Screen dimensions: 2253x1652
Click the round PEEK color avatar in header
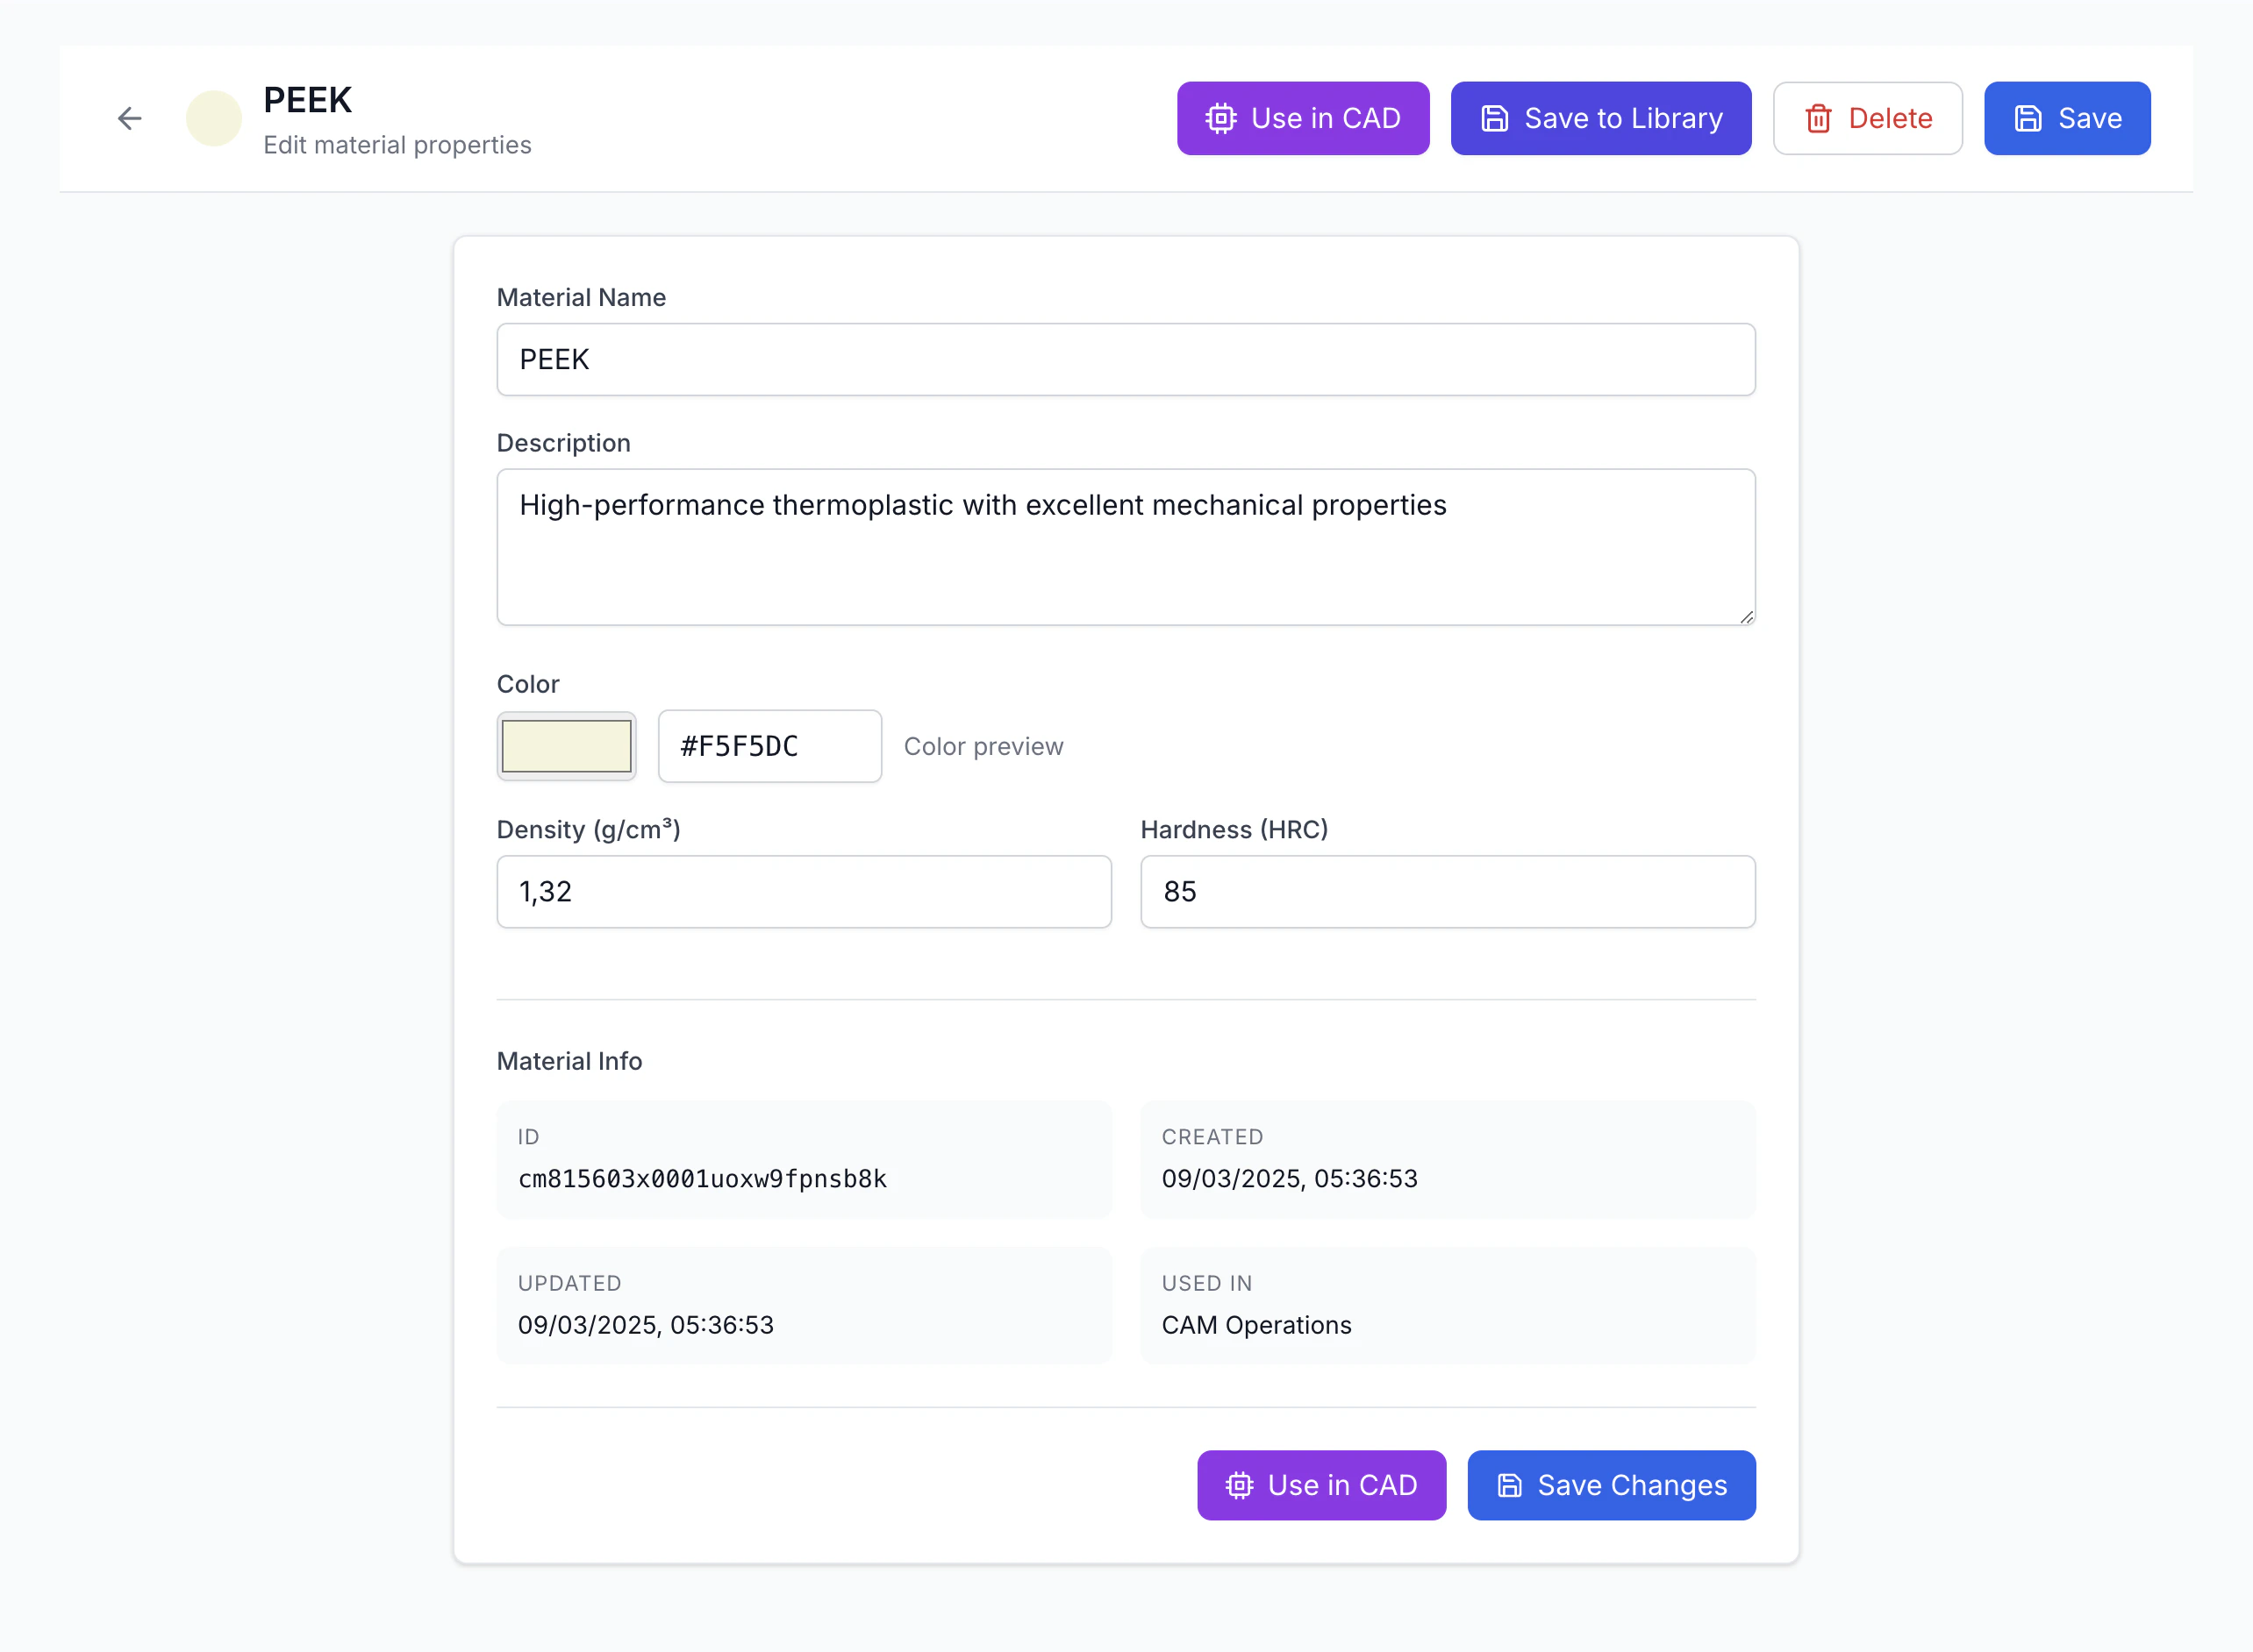pyautogui.click(x=214, y=118)
